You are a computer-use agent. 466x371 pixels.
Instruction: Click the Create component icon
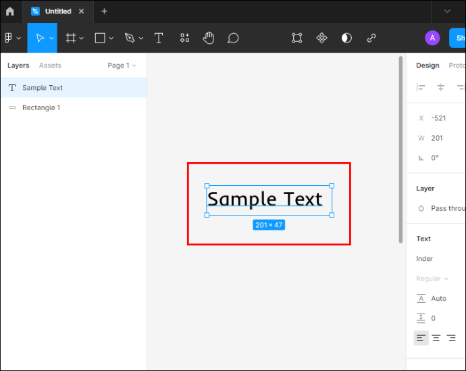coord(321,38)
